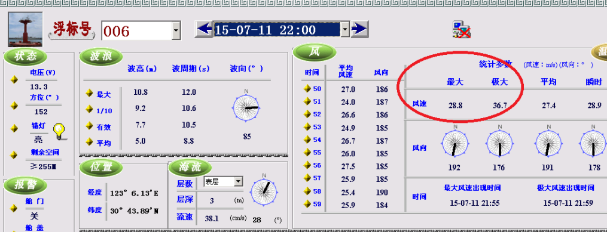Click the next time right arrow button
Screen dimensions: 607x232
point(359,29)
